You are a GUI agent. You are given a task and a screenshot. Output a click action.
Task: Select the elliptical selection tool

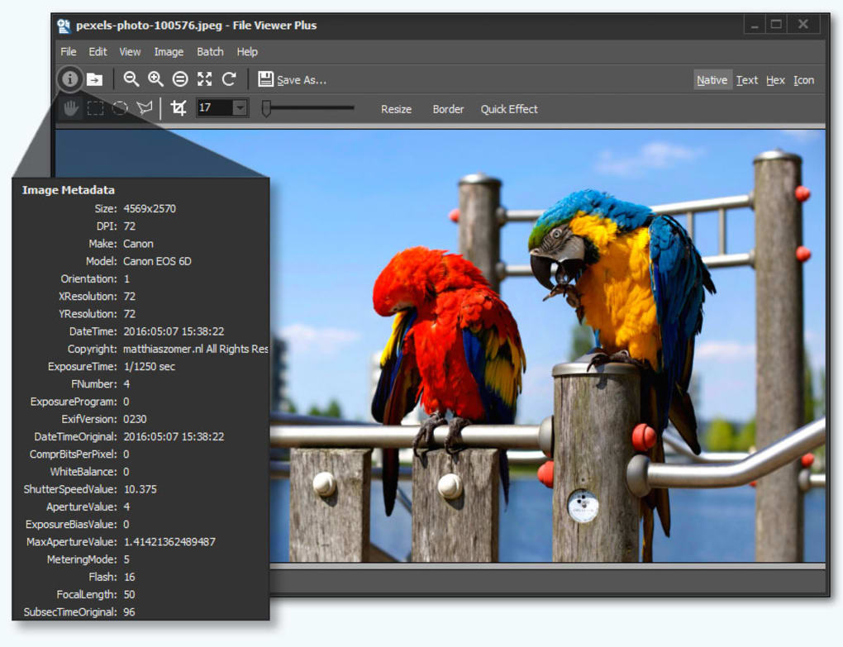(x=120, y=108)
